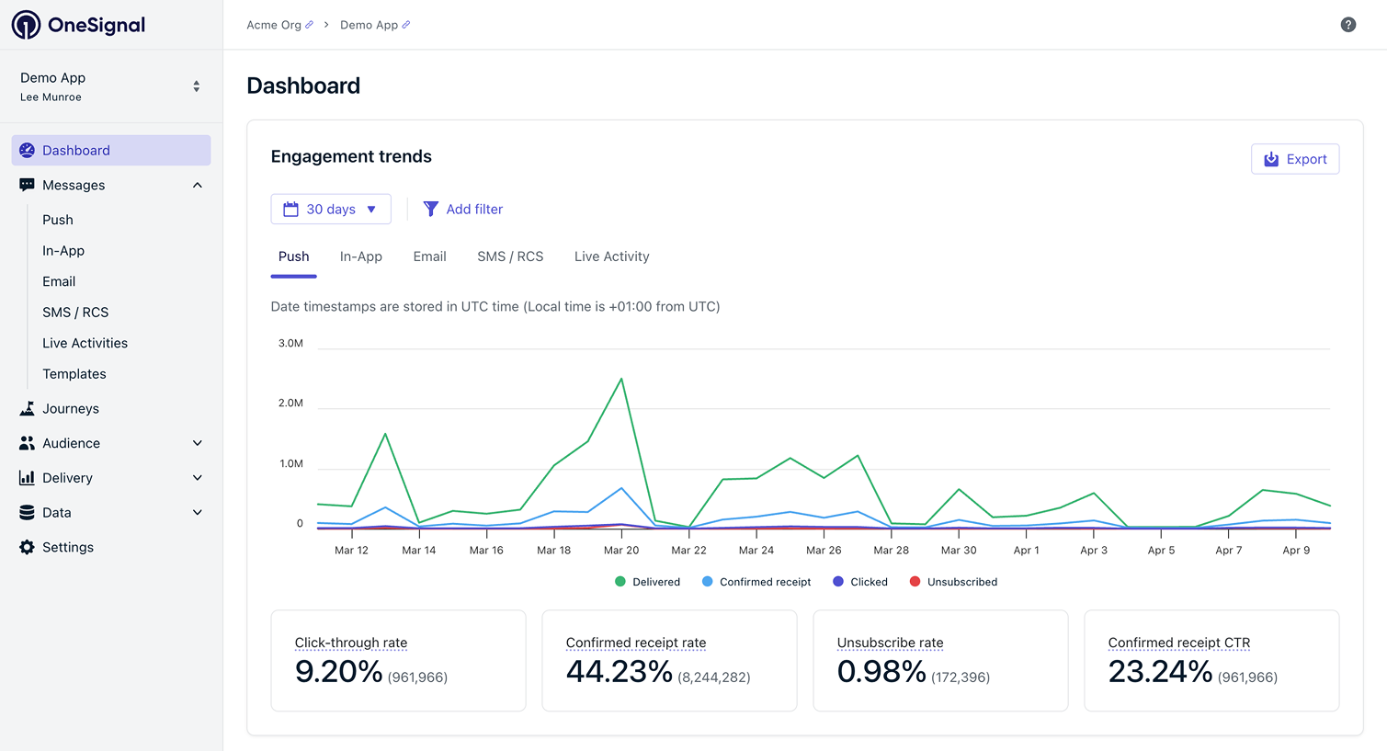Open the Demo App switcher dropdown
This screenshot has height=751, width=1387.
tap(111, 86)
